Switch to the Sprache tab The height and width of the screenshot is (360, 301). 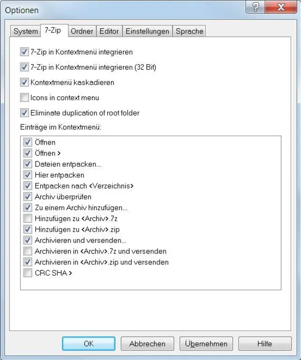(189, 31)
